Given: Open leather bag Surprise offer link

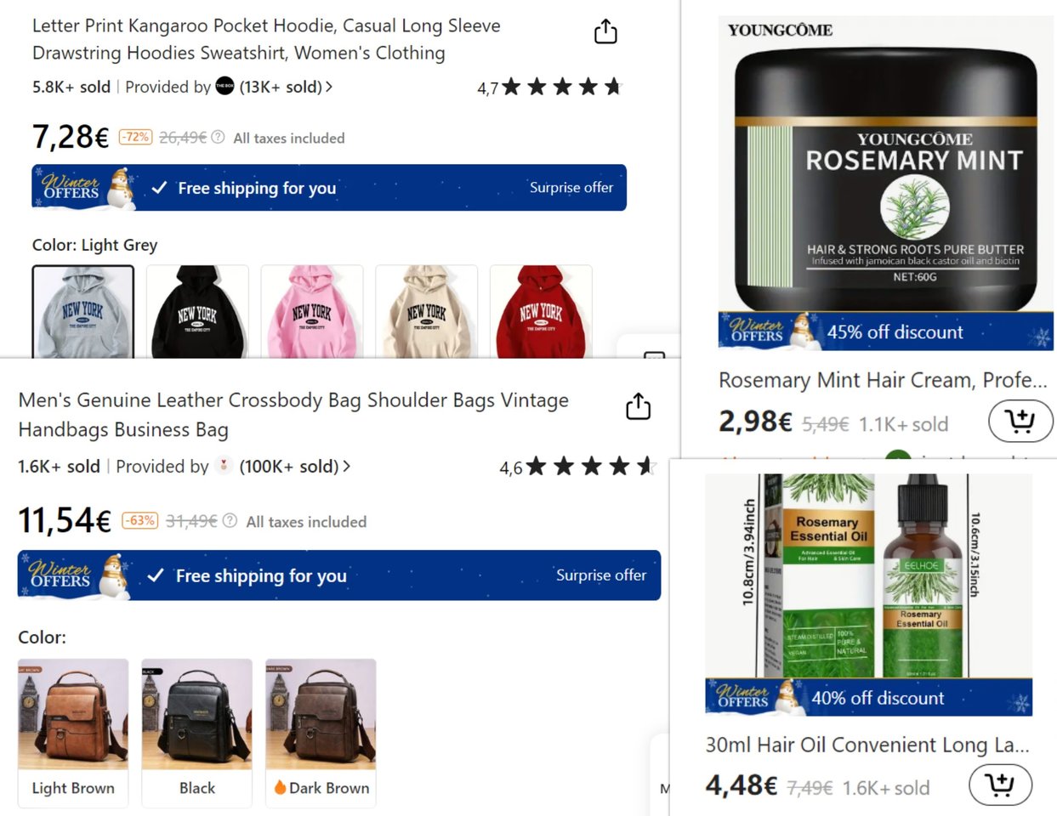Looking at the screenshot, I should (601, 575).
